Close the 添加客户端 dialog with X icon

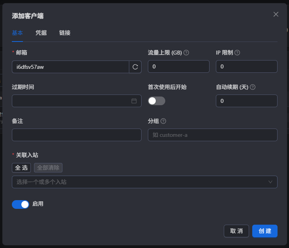click(x=276, y=14)
